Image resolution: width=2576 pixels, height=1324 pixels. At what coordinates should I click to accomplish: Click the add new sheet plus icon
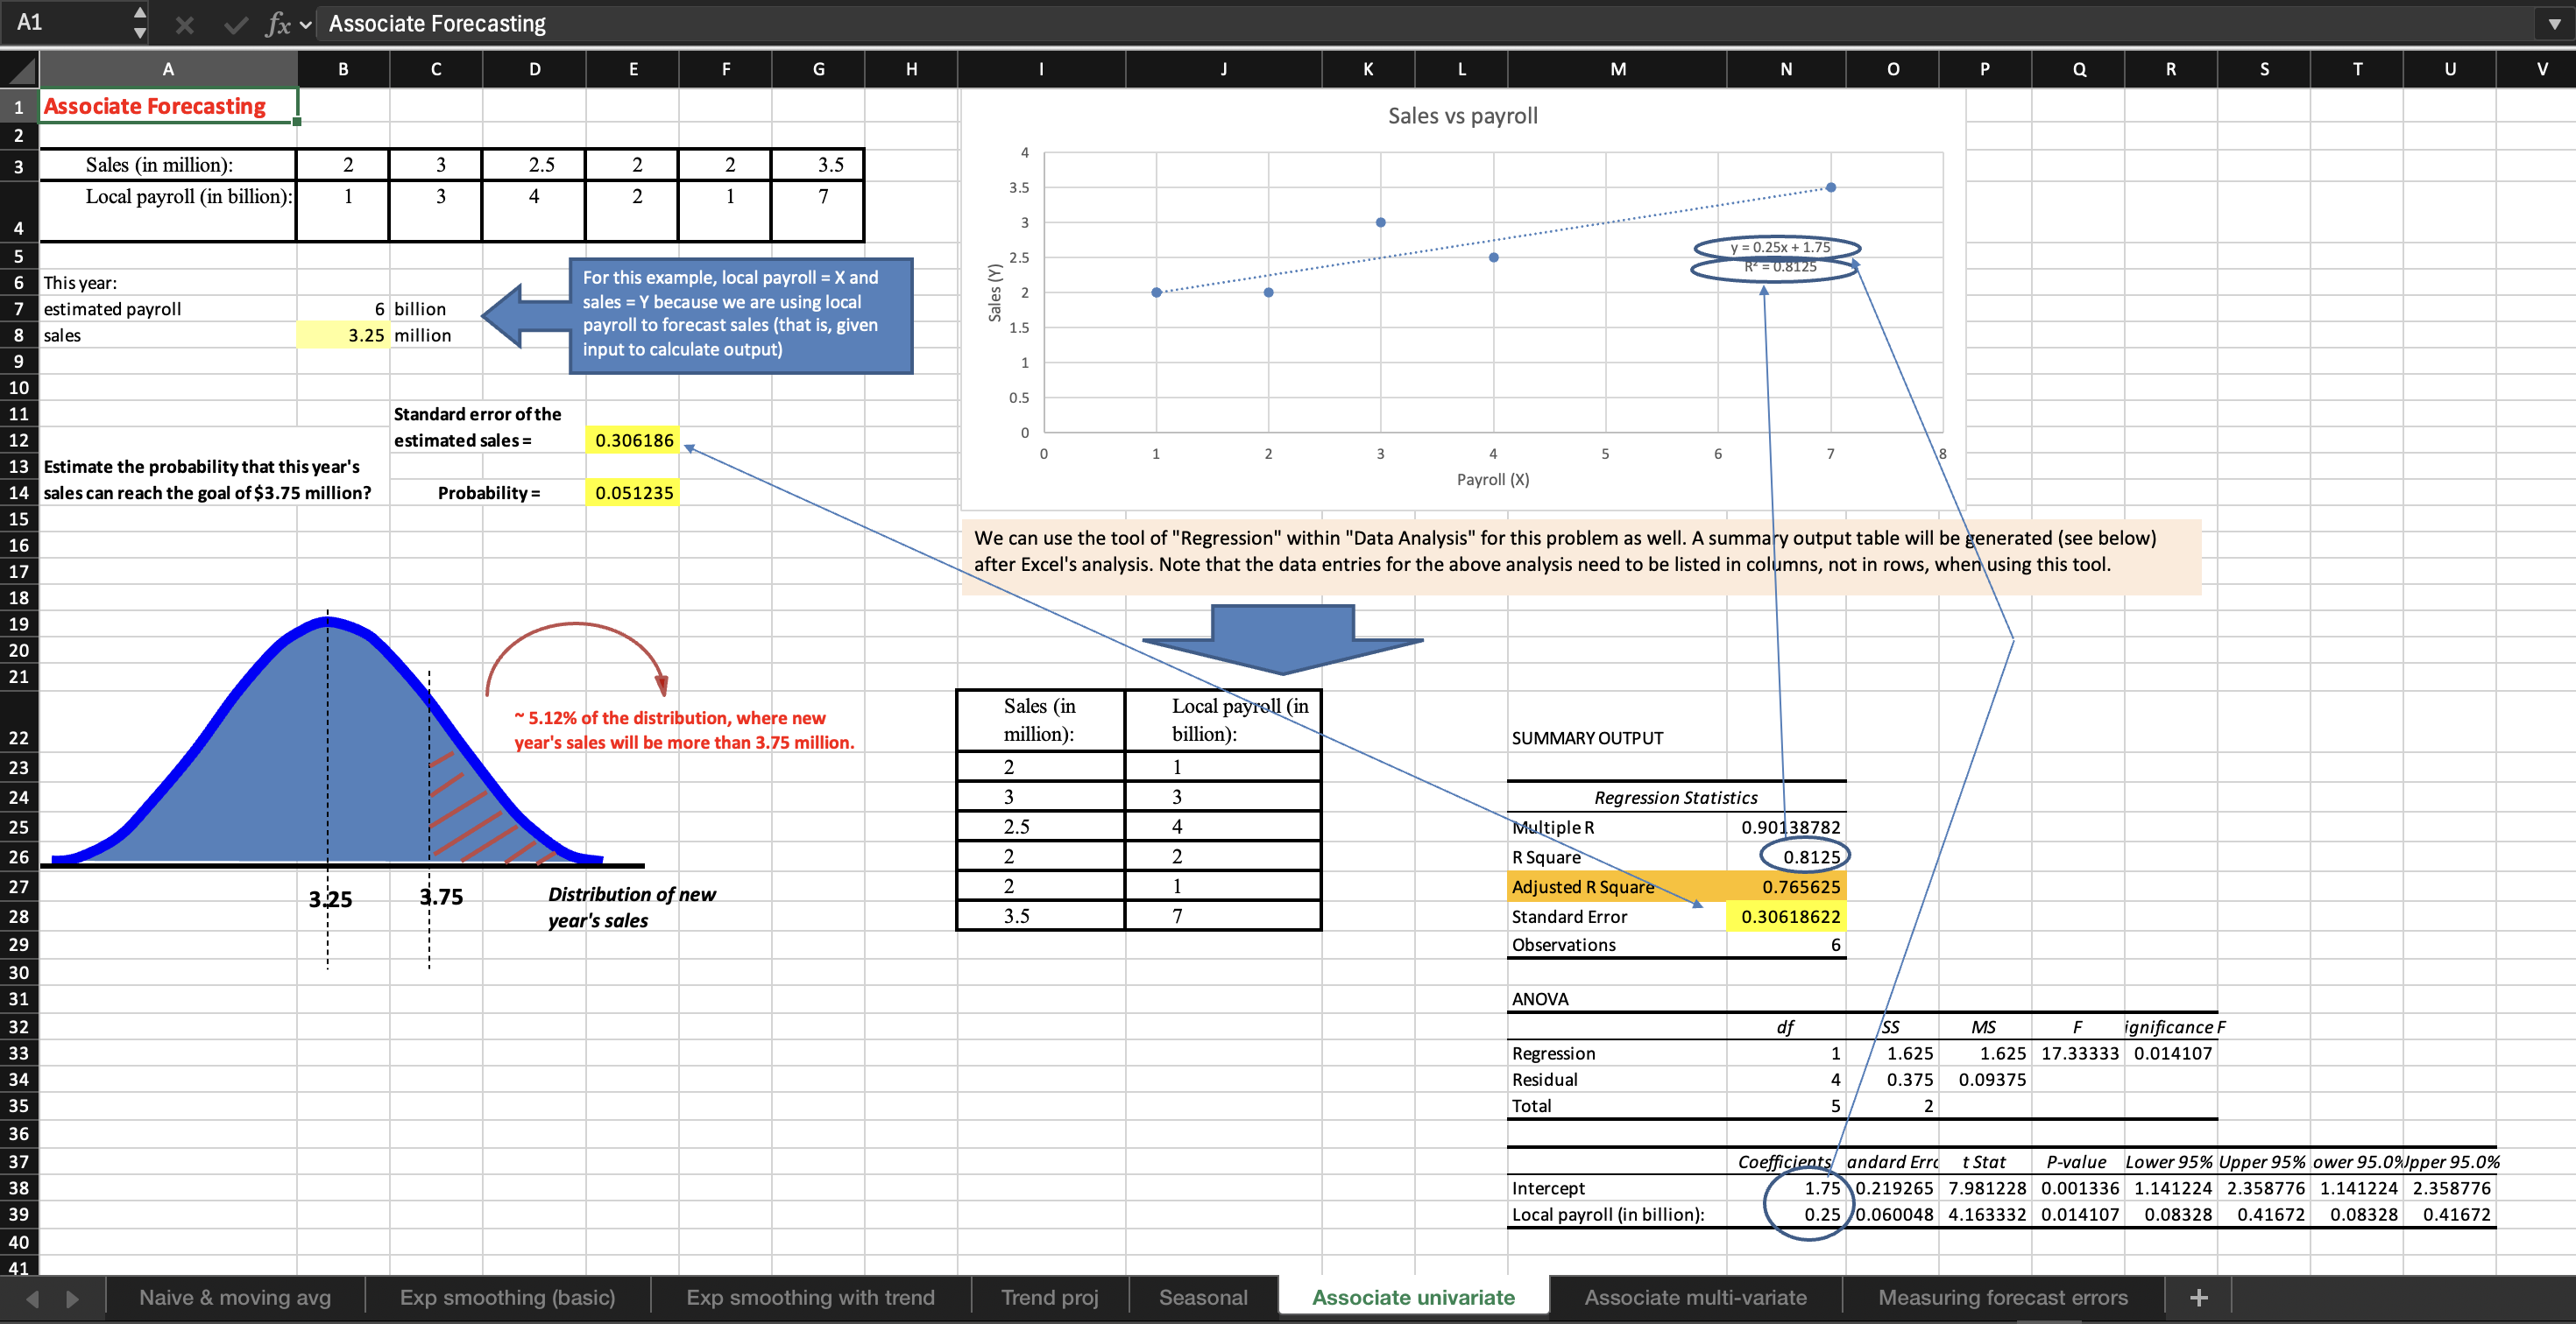pyautogui.click(x=2198, y=1297)
